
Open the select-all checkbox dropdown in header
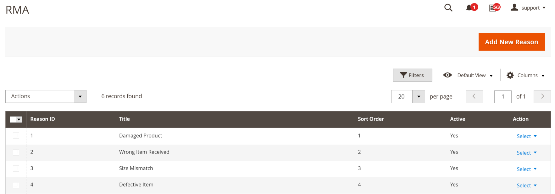pyautogui.click(x=19, y=119)
